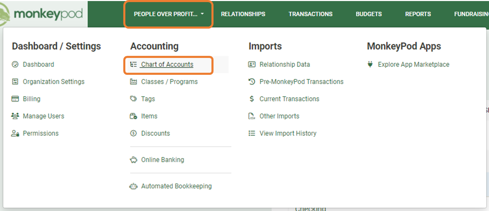Open the Budgets menu

(369, 14)
